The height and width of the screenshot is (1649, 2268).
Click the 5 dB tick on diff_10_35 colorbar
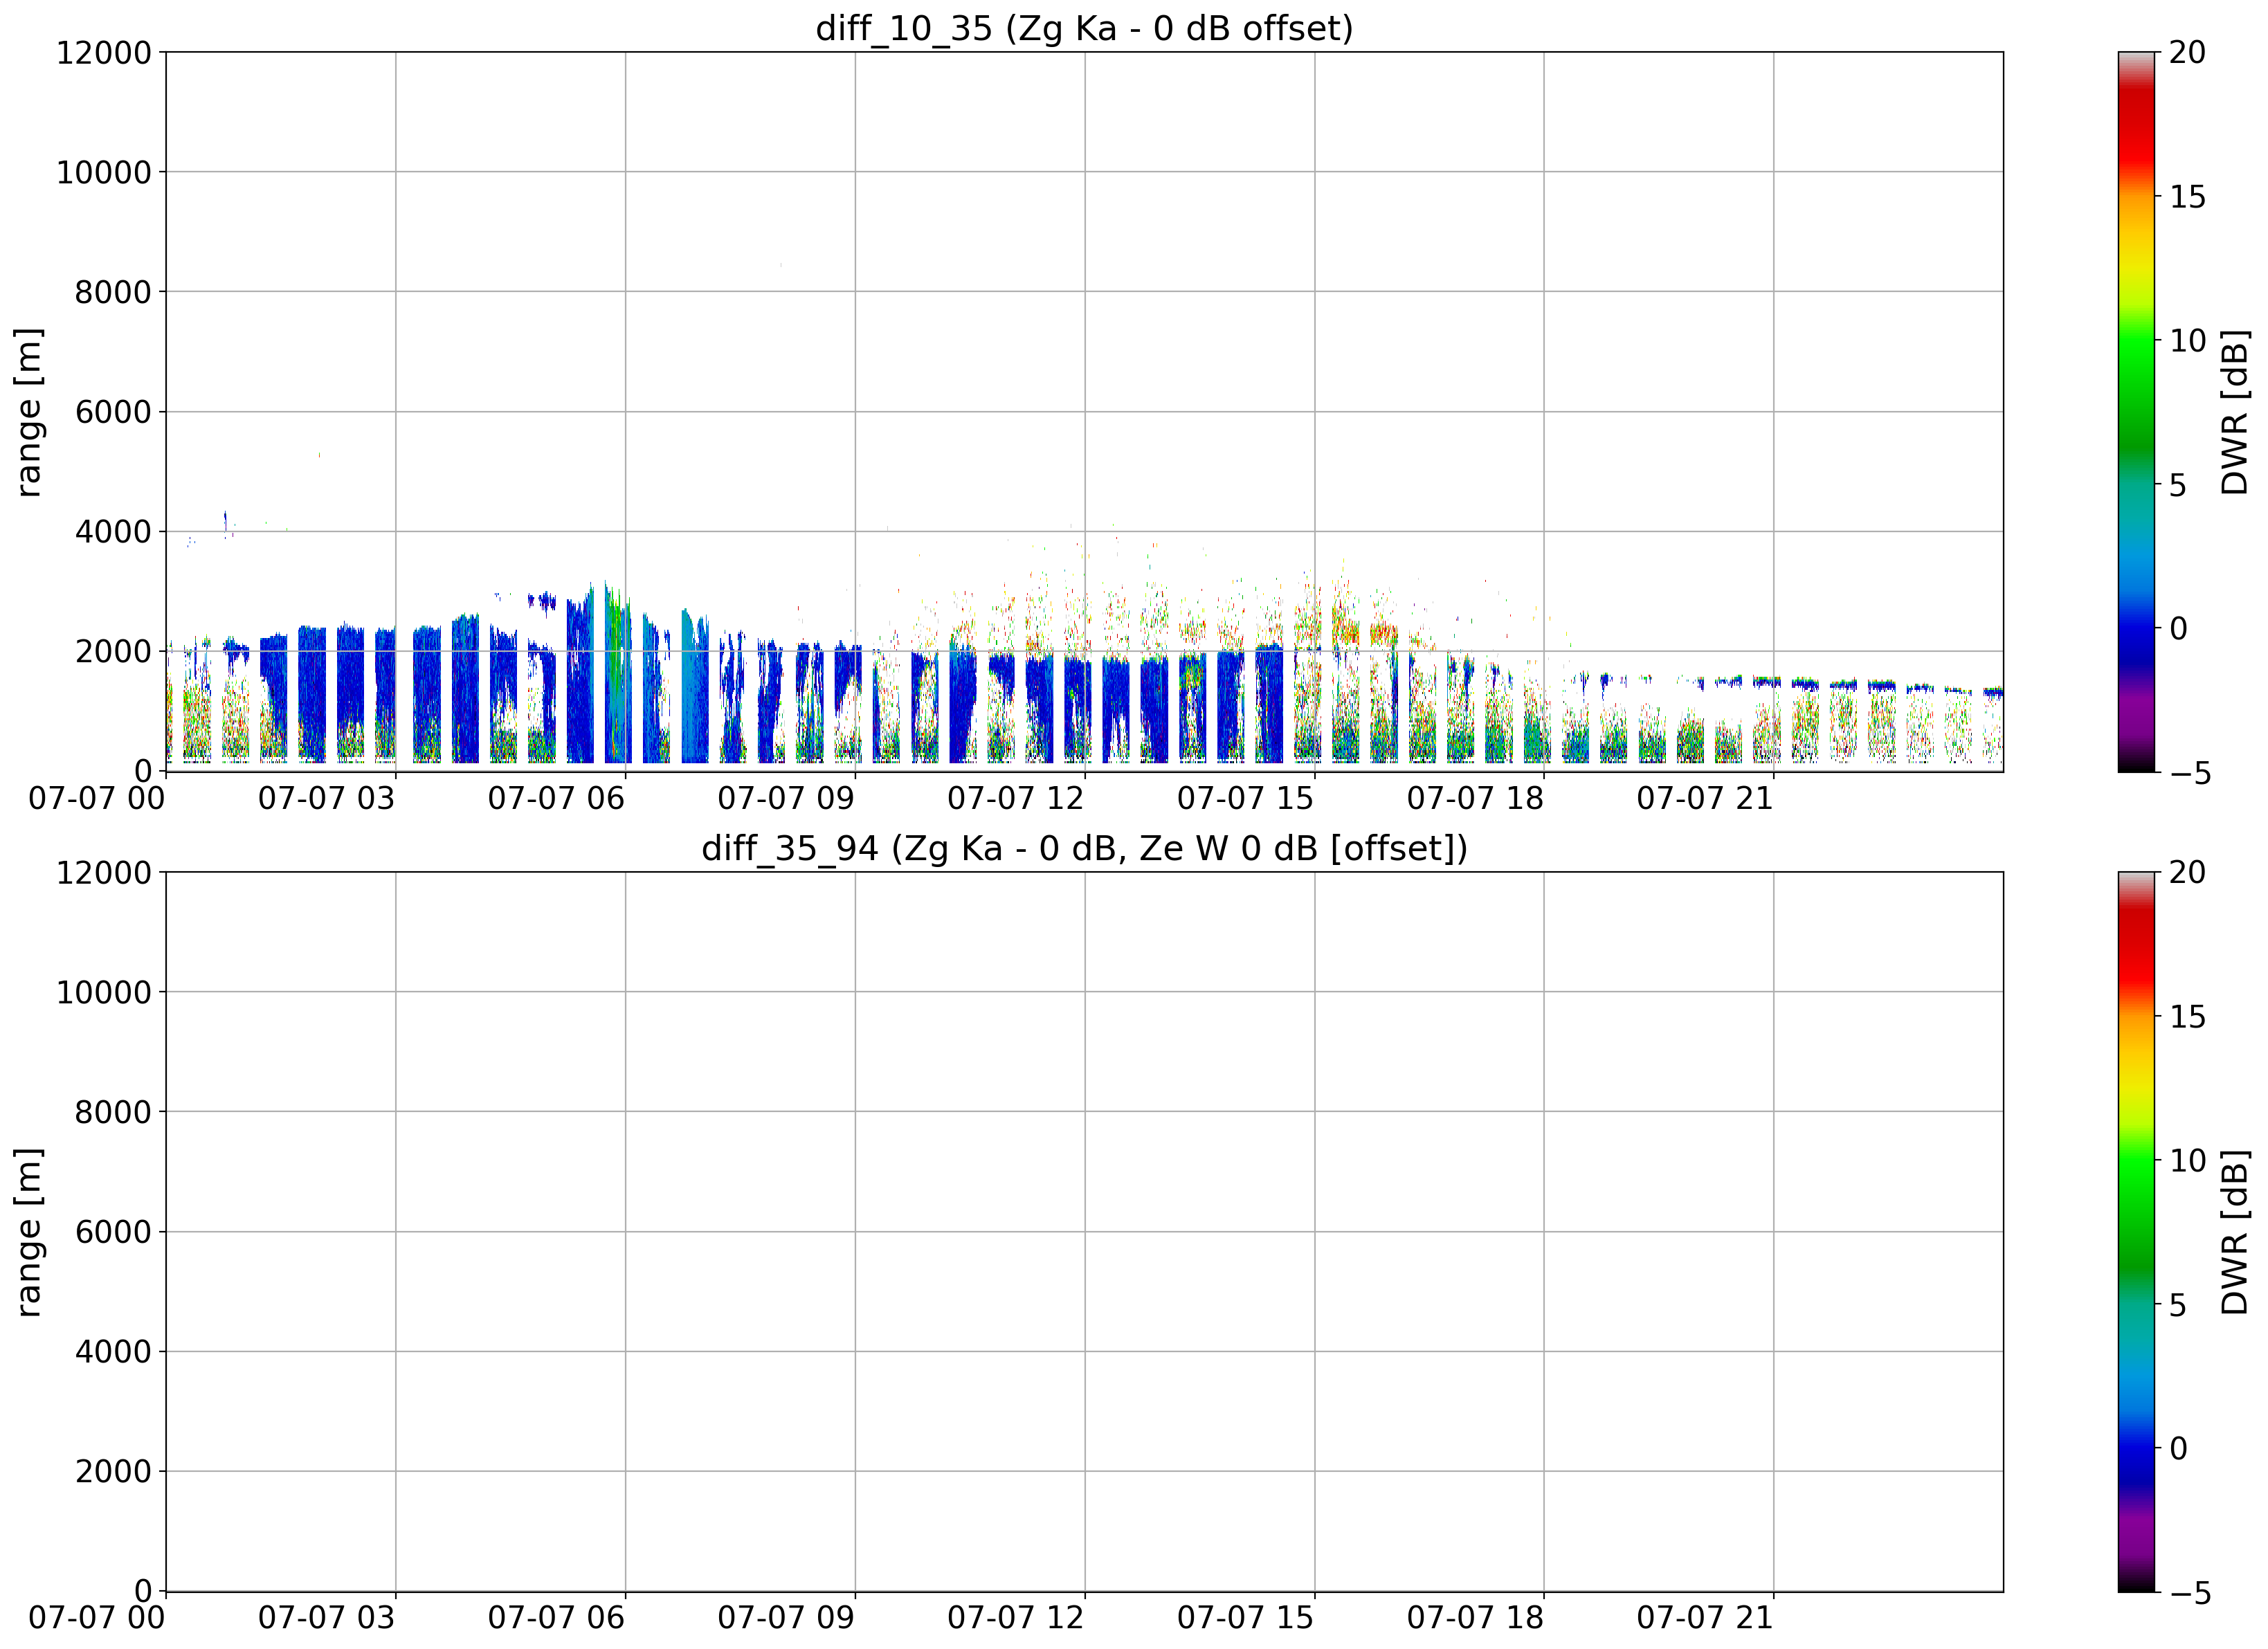[x=2178, y=486]
